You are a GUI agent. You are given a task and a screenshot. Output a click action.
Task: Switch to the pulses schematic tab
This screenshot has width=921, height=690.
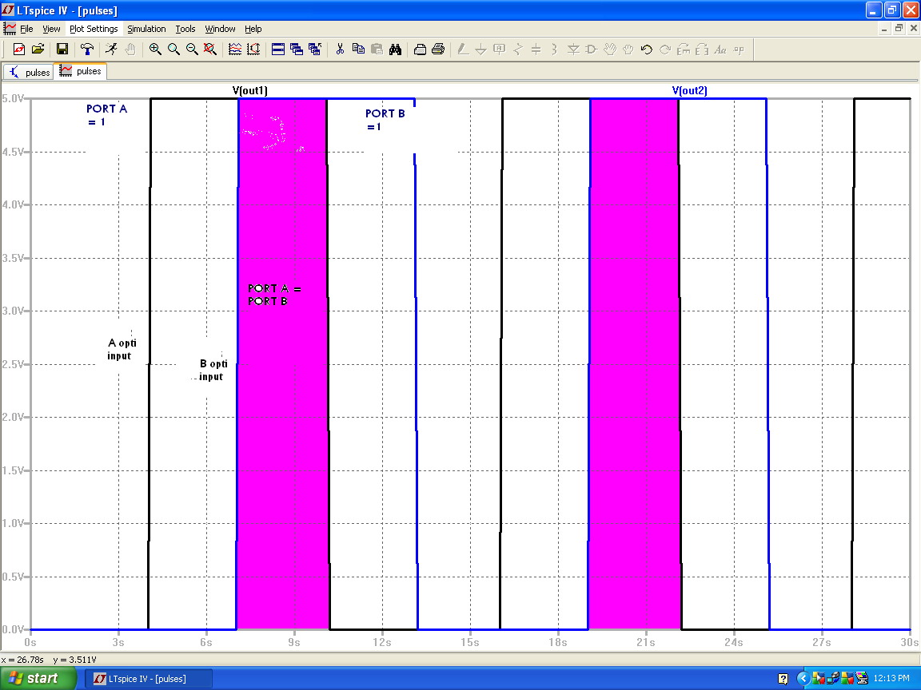point(28,72)
